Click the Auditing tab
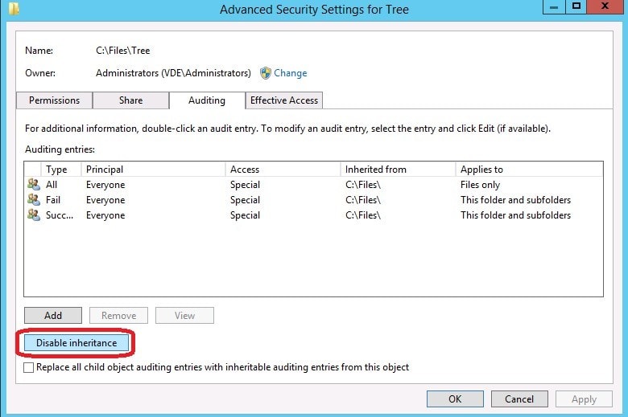628x417 pixels. (x=207, y=100)
